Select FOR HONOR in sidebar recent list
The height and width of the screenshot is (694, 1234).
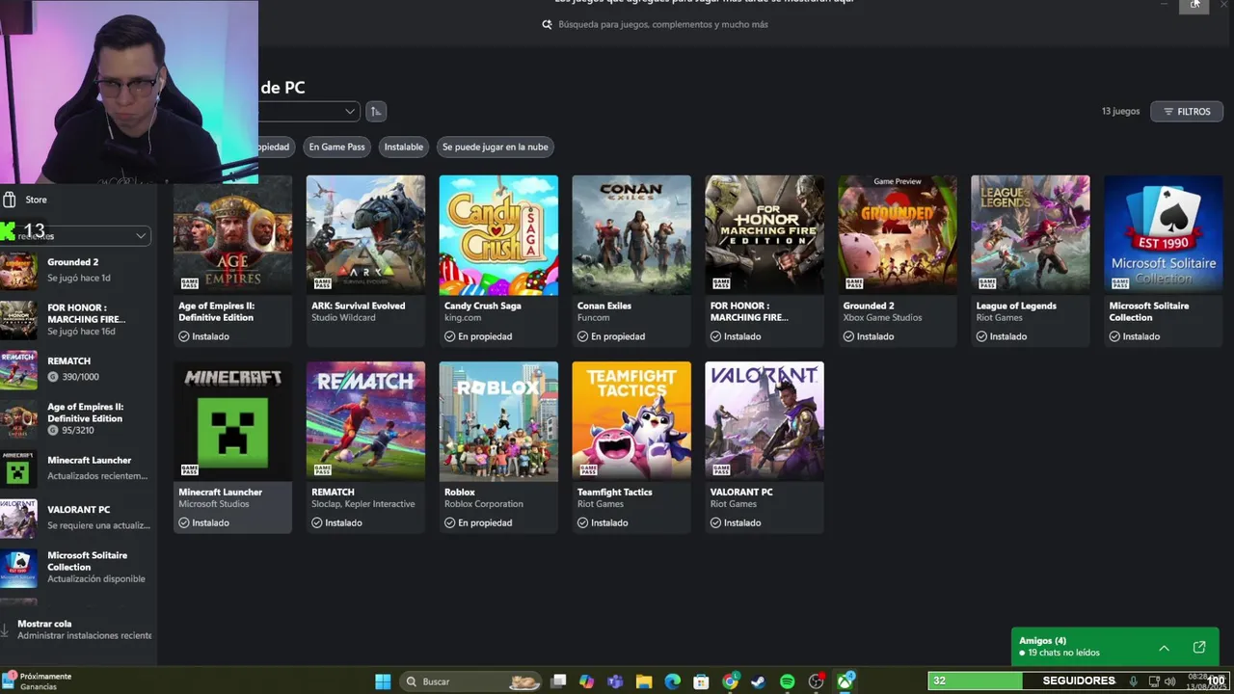(x=77, y=320)
